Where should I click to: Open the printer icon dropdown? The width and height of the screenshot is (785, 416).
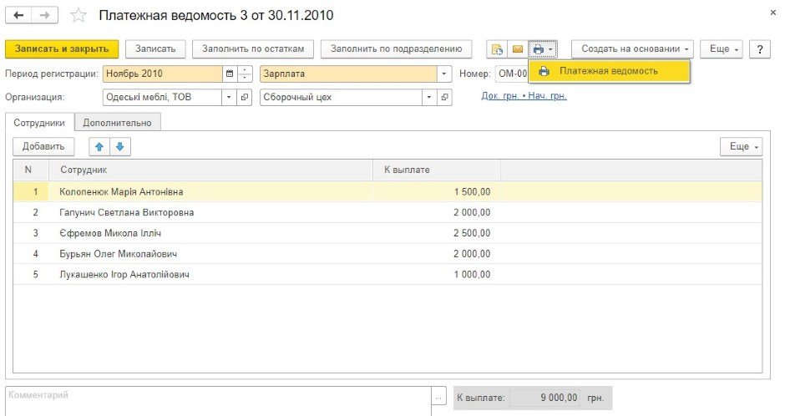(x=542, y=49)
